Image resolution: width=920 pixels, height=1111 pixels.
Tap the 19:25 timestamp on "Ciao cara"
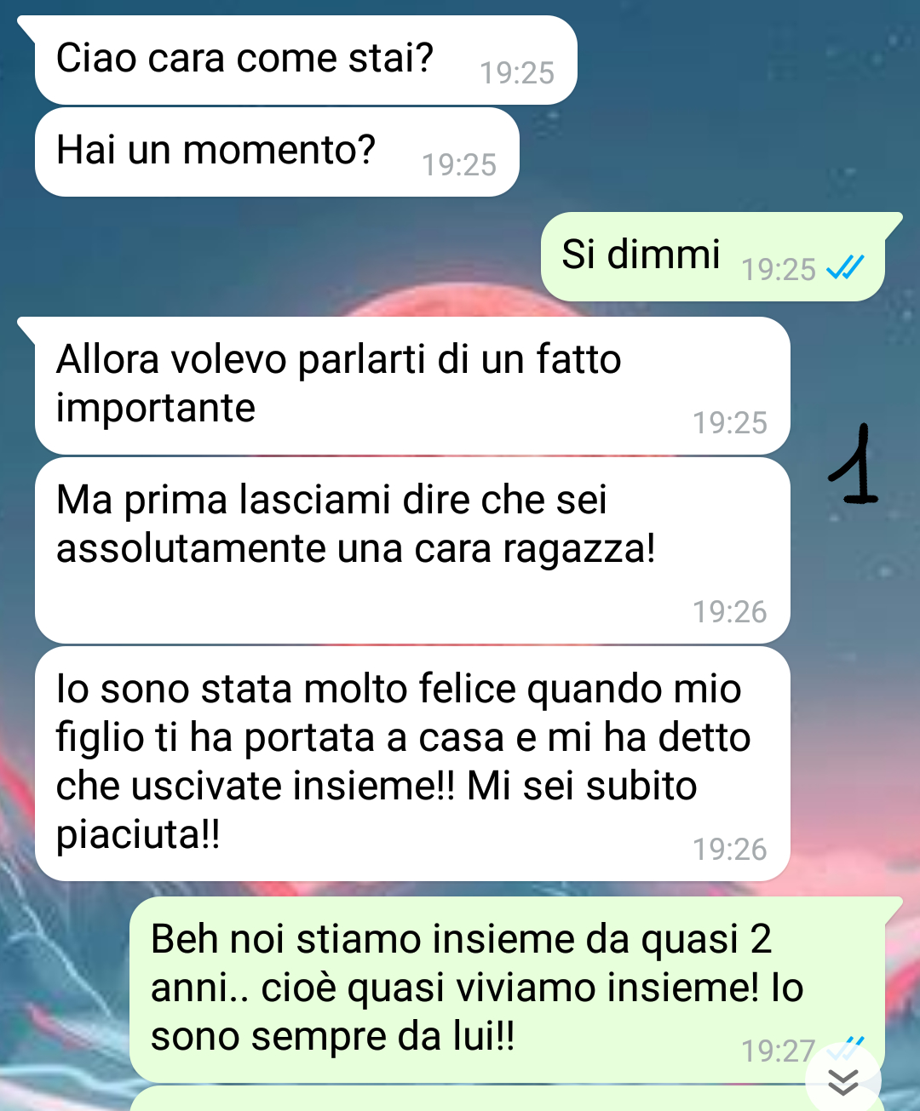pyautogui.click(x=517, y=73)
